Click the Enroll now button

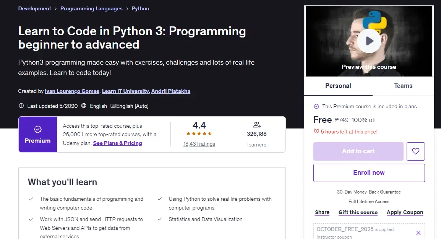pos(369,172)
